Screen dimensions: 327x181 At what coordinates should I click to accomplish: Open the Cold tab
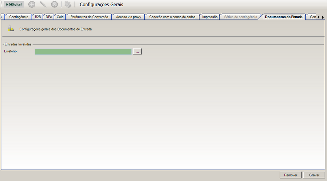click(x=60, y=17)
